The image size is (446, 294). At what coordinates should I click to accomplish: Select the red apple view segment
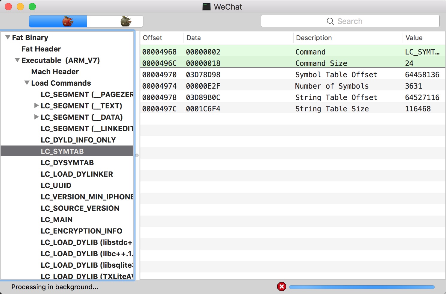point(58,21)
